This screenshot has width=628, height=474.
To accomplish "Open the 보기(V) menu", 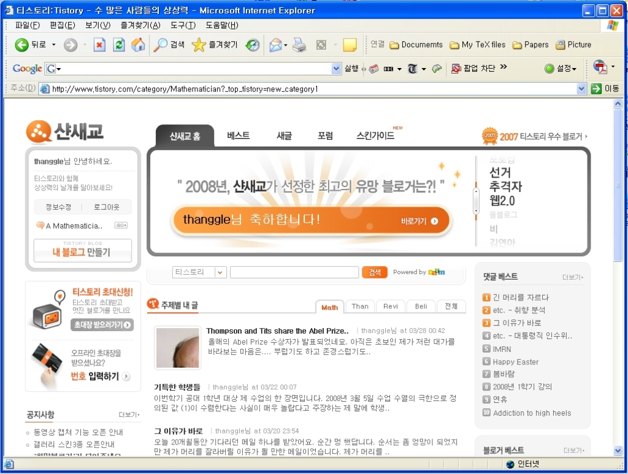I will 98,25.
